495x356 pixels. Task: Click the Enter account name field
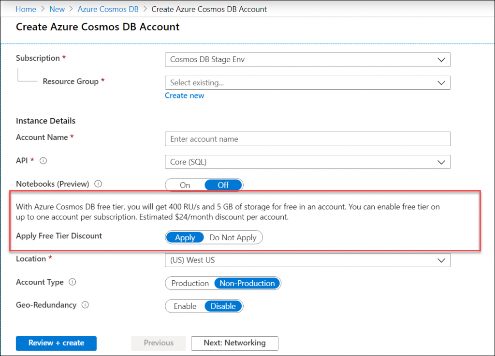[307, 139]
